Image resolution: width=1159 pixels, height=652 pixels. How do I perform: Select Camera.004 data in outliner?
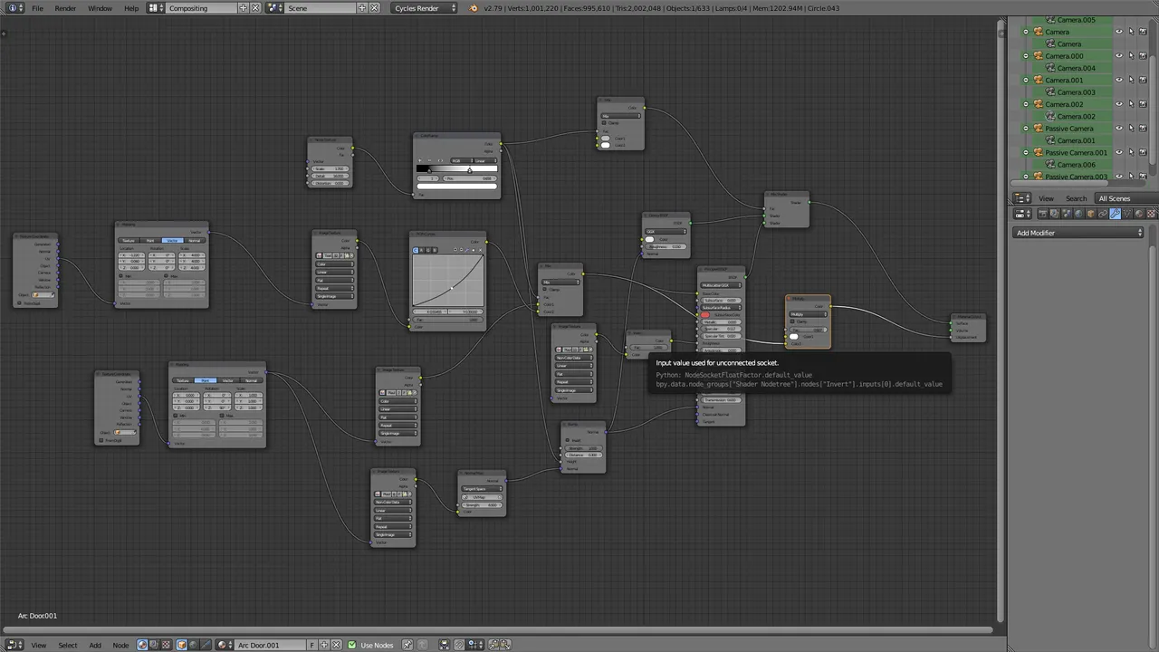[x=1076, y=68]
